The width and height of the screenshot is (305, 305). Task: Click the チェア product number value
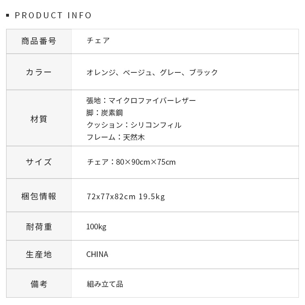pos(98,41)
